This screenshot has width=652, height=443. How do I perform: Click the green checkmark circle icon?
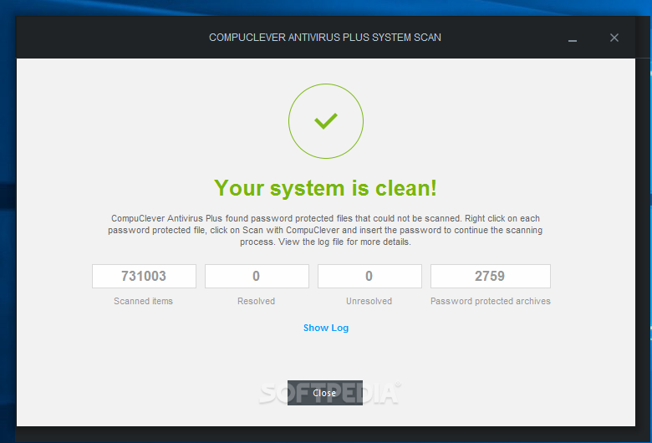pos(326,121)
